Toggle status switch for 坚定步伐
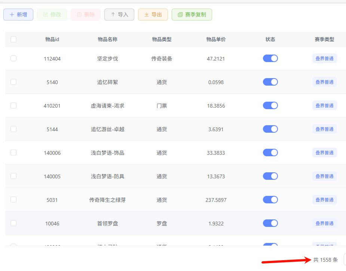Viewport: 346px width, 271px height. point(270,58)
